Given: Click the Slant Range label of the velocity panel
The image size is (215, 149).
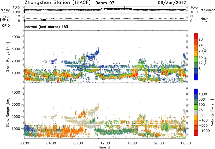Looking at the screenshot, I should (x=8, y=112).
